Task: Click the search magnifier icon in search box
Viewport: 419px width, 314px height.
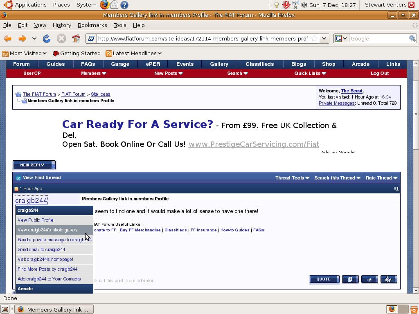Action: [x=412, y=38]
